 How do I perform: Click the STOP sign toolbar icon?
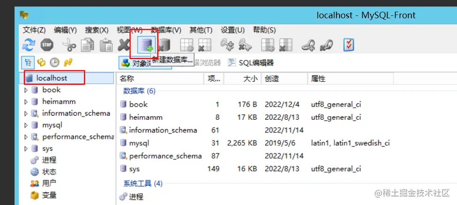46,45
